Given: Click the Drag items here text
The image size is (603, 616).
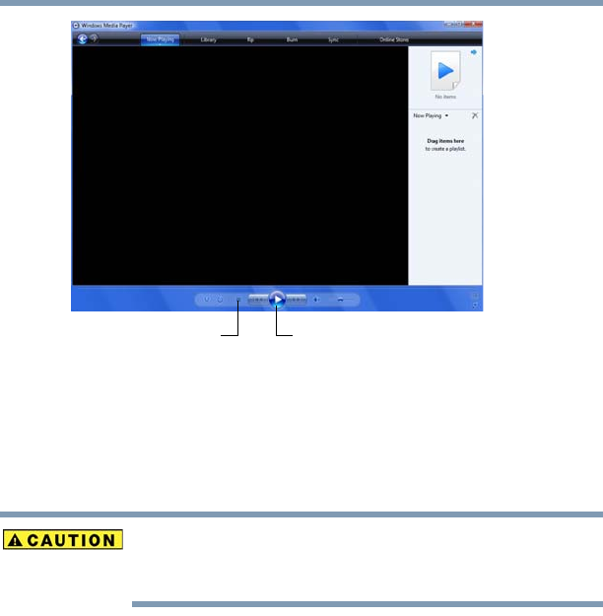Looking at the screenshot, I should 445,141.
